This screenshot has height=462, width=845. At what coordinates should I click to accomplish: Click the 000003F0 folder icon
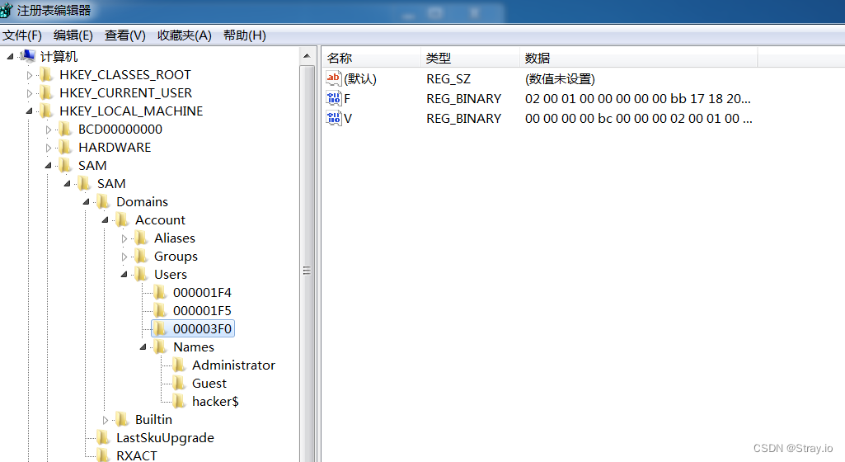[161, 329]
